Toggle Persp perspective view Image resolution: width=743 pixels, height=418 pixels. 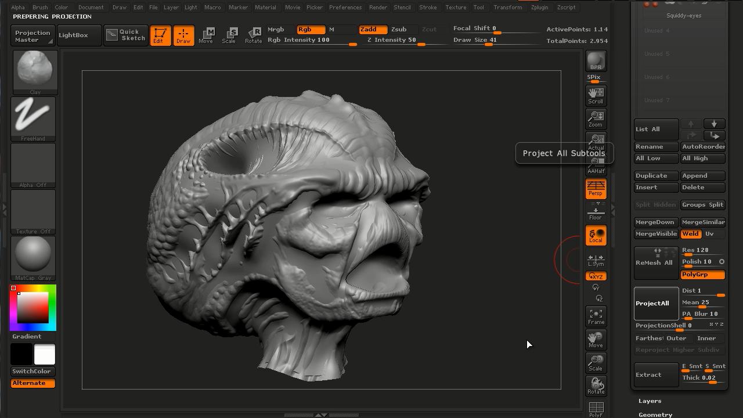(x=596, y=189)
